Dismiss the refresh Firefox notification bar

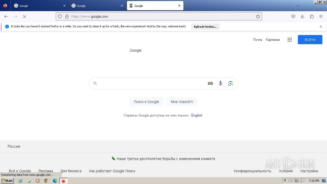point(321,27)
